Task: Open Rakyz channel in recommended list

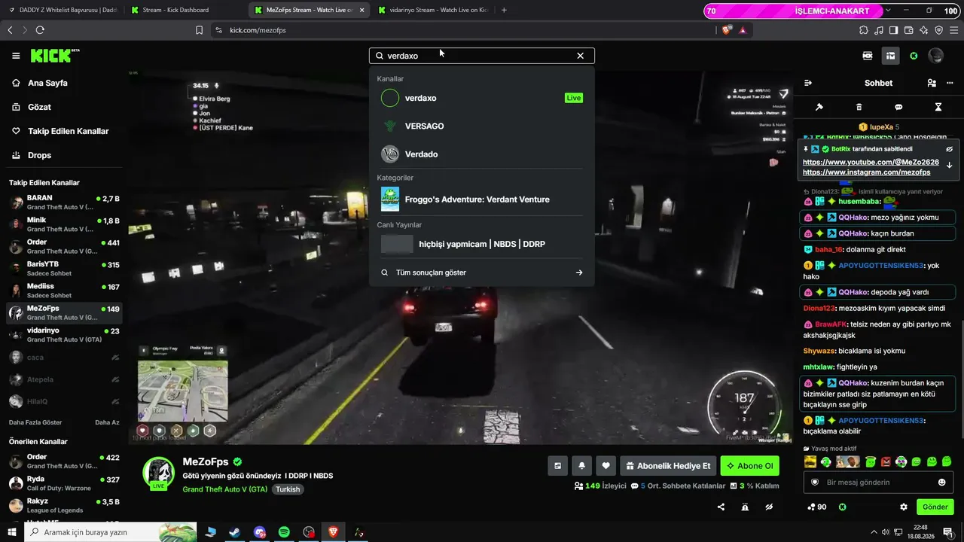Action: pyautogui.click(x=64, y=505)
